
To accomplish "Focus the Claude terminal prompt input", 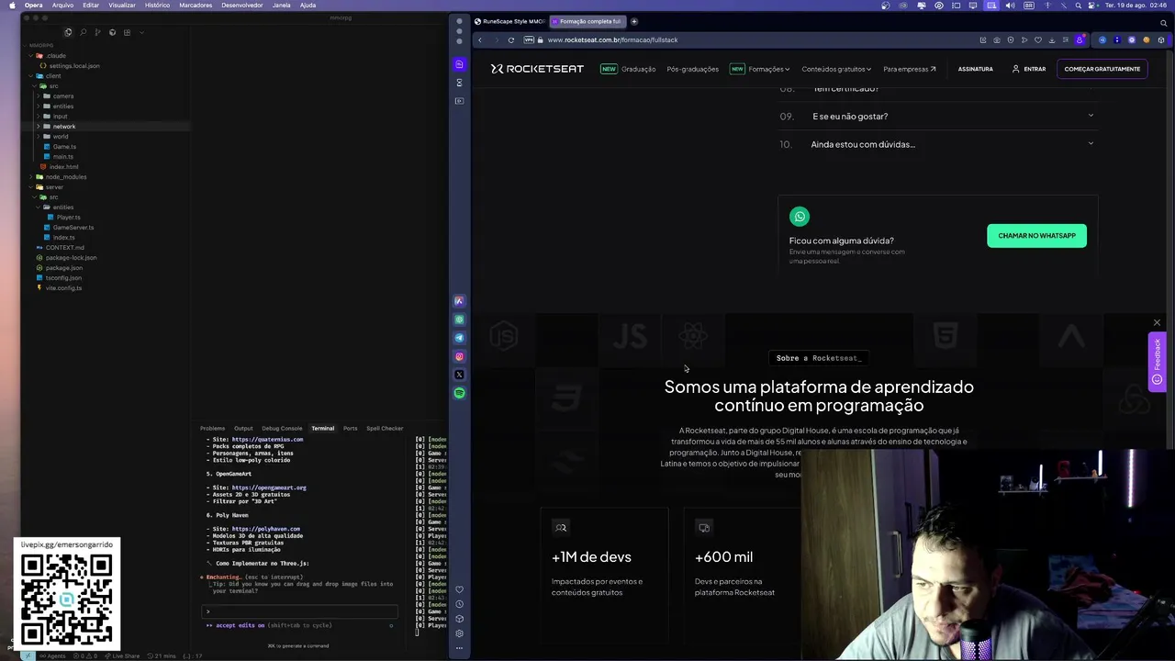I will click(301, 611).
